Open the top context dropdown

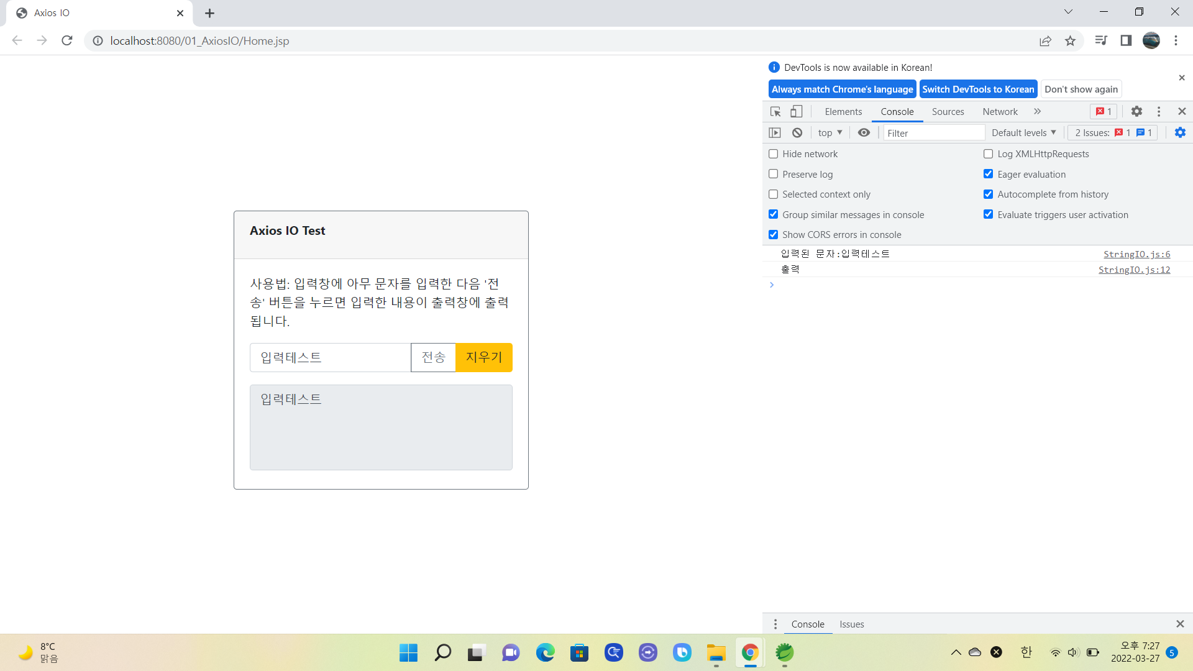pos(830,133)
